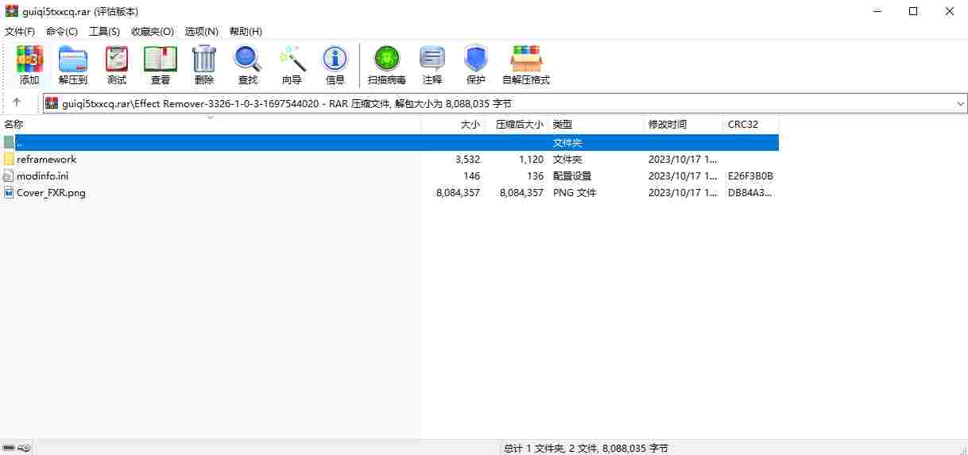Select the Cover_FXR.png file name
The height and width of the screenshot is (455, 968).
(51, 192)
